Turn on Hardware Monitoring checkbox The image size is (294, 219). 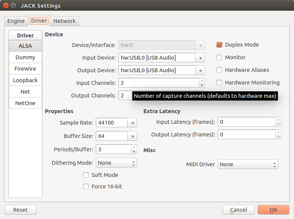tap(219, 83)
